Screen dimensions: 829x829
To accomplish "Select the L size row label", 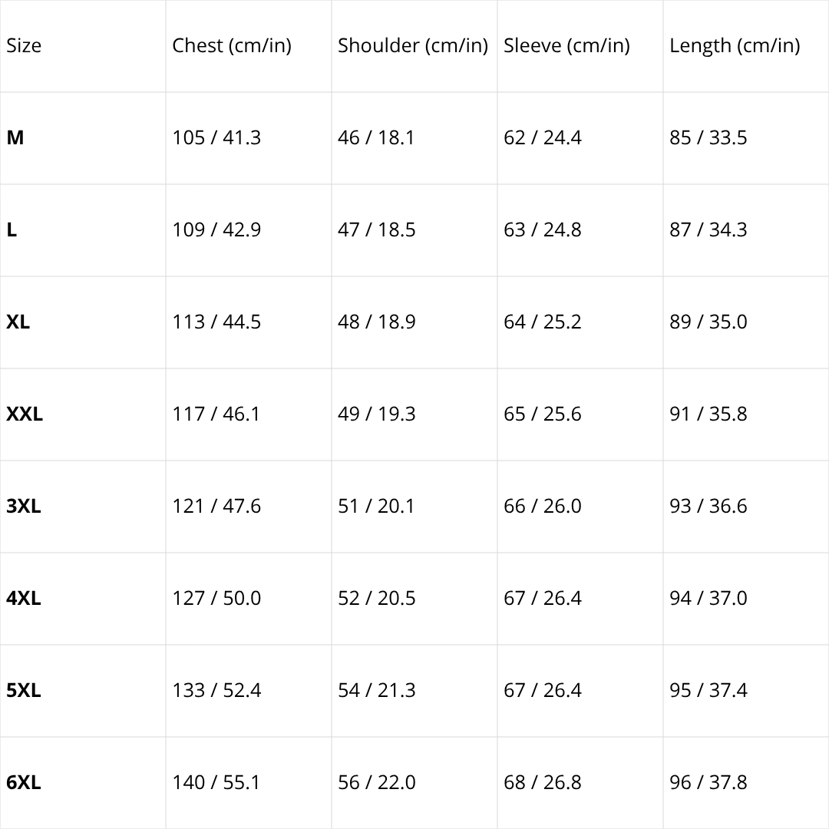I will point(12,230).
